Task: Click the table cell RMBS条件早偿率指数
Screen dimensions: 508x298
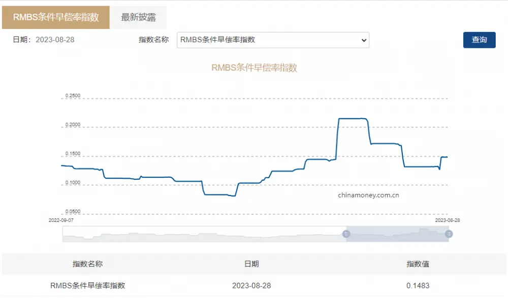Action: coord(87,286)
